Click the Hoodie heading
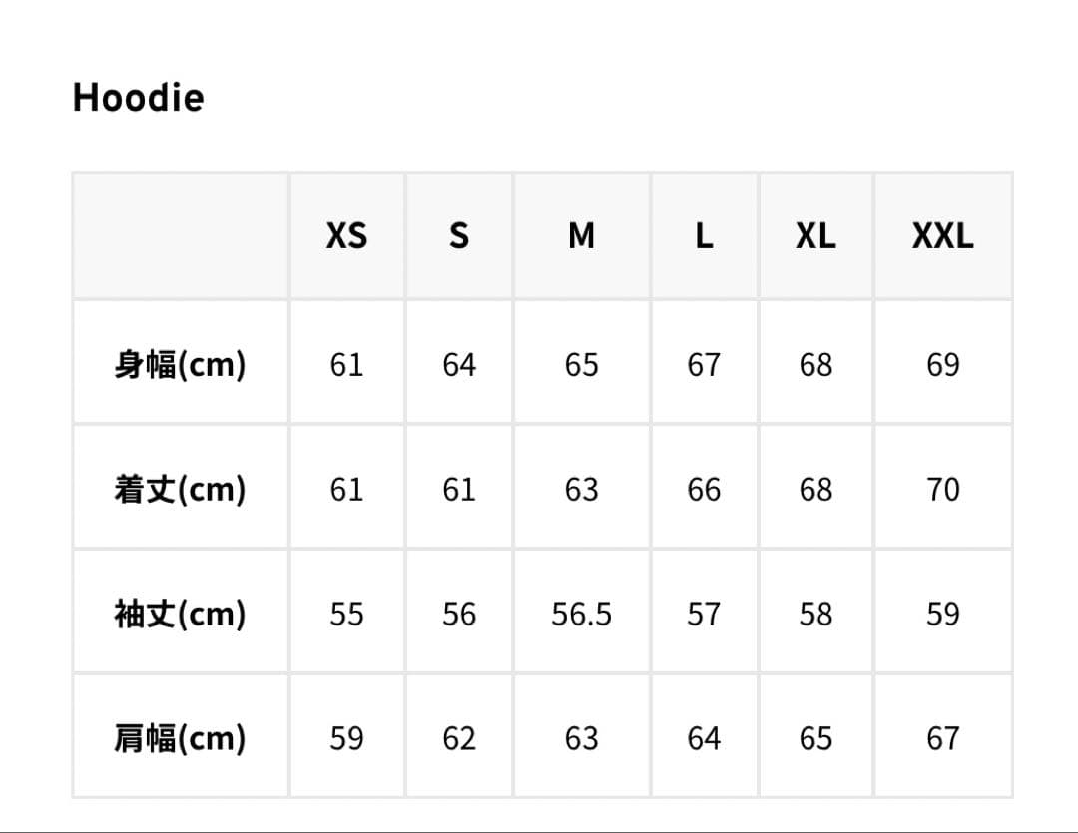 (138, 98)
